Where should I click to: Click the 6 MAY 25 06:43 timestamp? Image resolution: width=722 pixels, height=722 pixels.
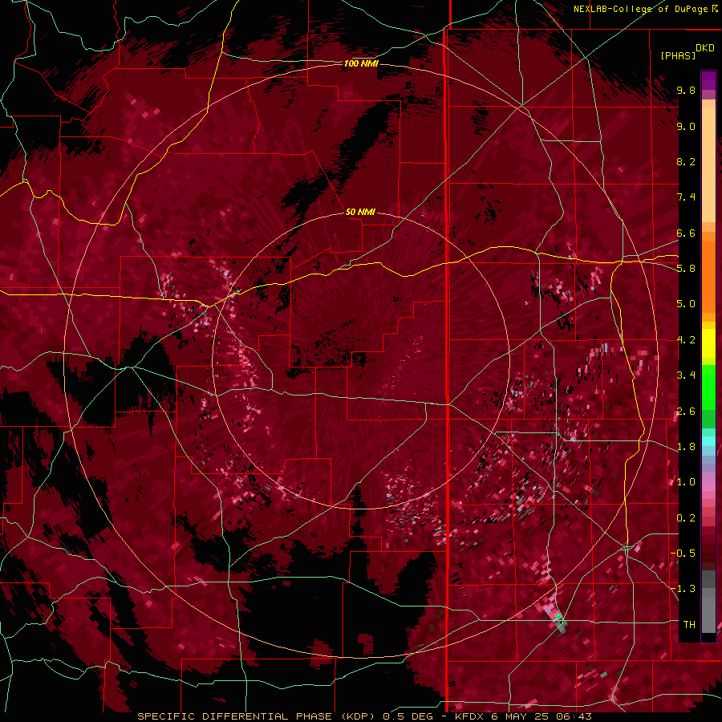pos(541,716)
